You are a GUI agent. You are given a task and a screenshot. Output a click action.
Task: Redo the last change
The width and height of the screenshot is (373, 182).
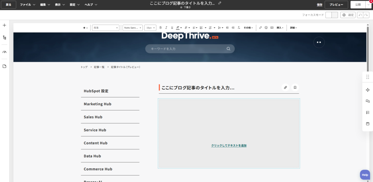coord(366,15)
